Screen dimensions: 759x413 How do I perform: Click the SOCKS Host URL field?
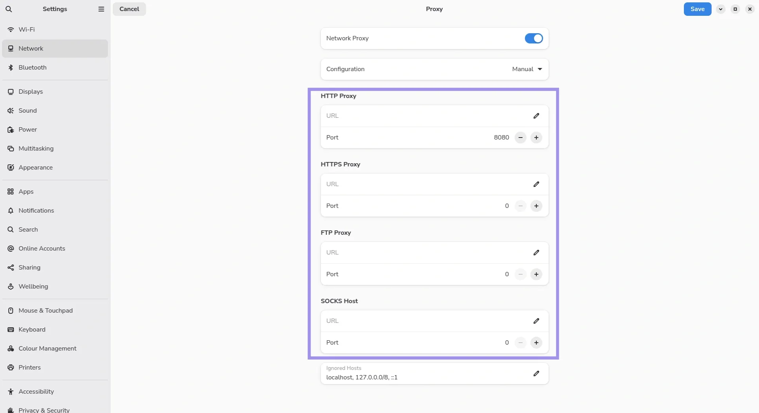pyautogui.click(x=434, y=321)
